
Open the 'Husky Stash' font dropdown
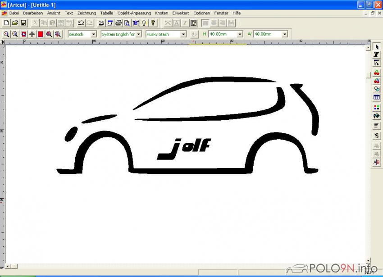click(183, 34)
